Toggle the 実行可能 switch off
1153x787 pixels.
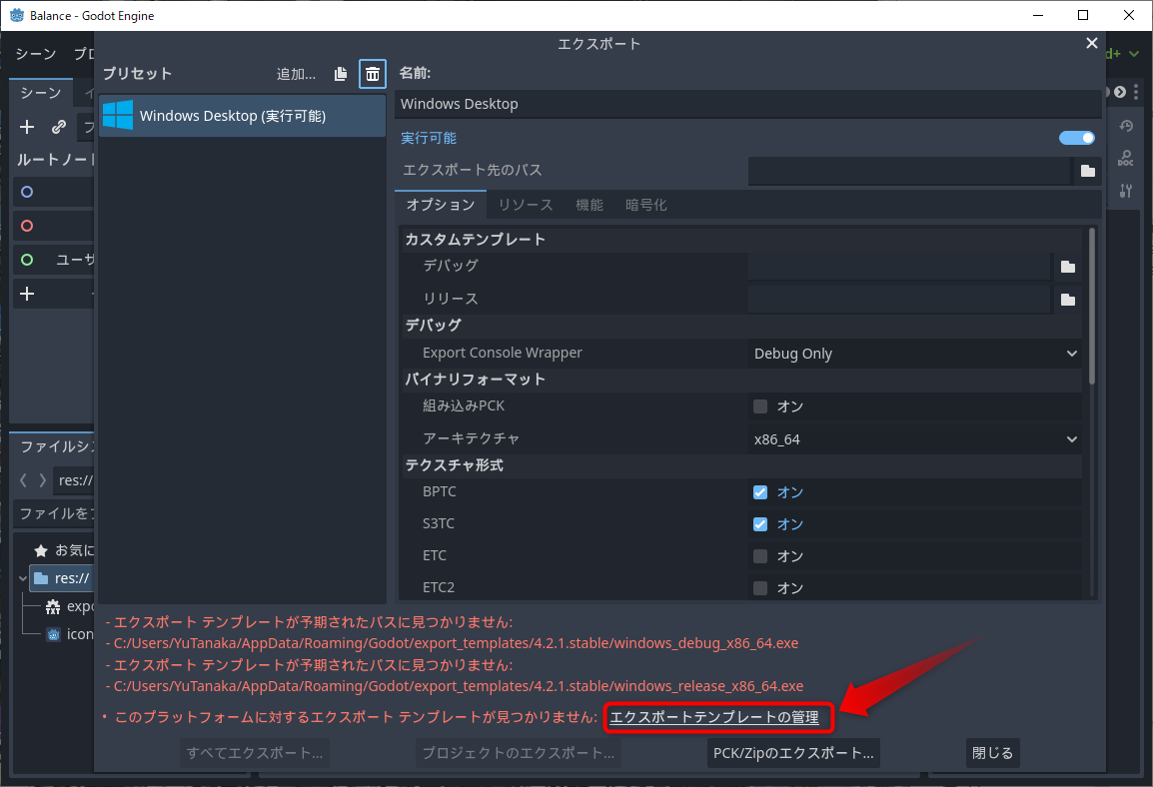coord(1076,138)
